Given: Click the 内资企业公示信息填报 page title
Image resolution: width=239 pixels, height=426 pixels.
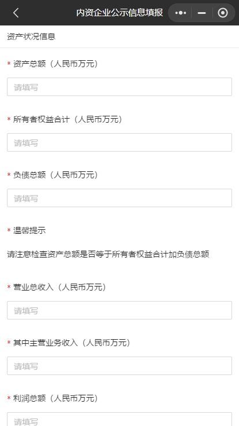Looking at the screenshot, I should (119, 13).
